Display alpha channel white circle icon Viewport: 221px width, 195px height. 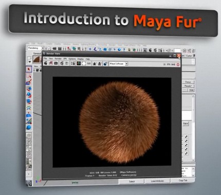tap(84, 64)
